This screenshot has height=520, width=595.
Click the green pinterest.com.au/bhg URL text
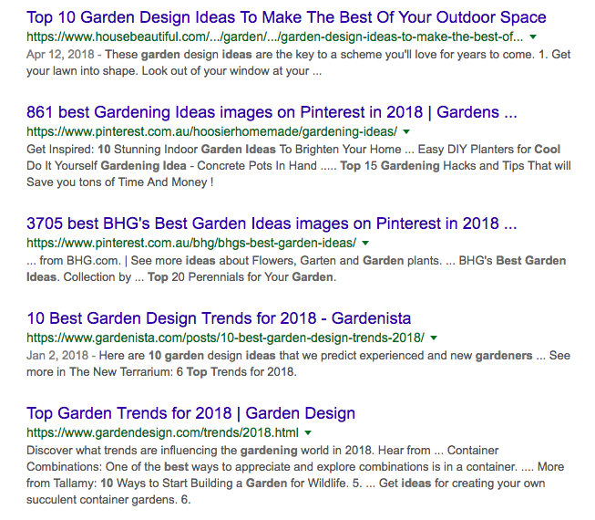(190, 244)
